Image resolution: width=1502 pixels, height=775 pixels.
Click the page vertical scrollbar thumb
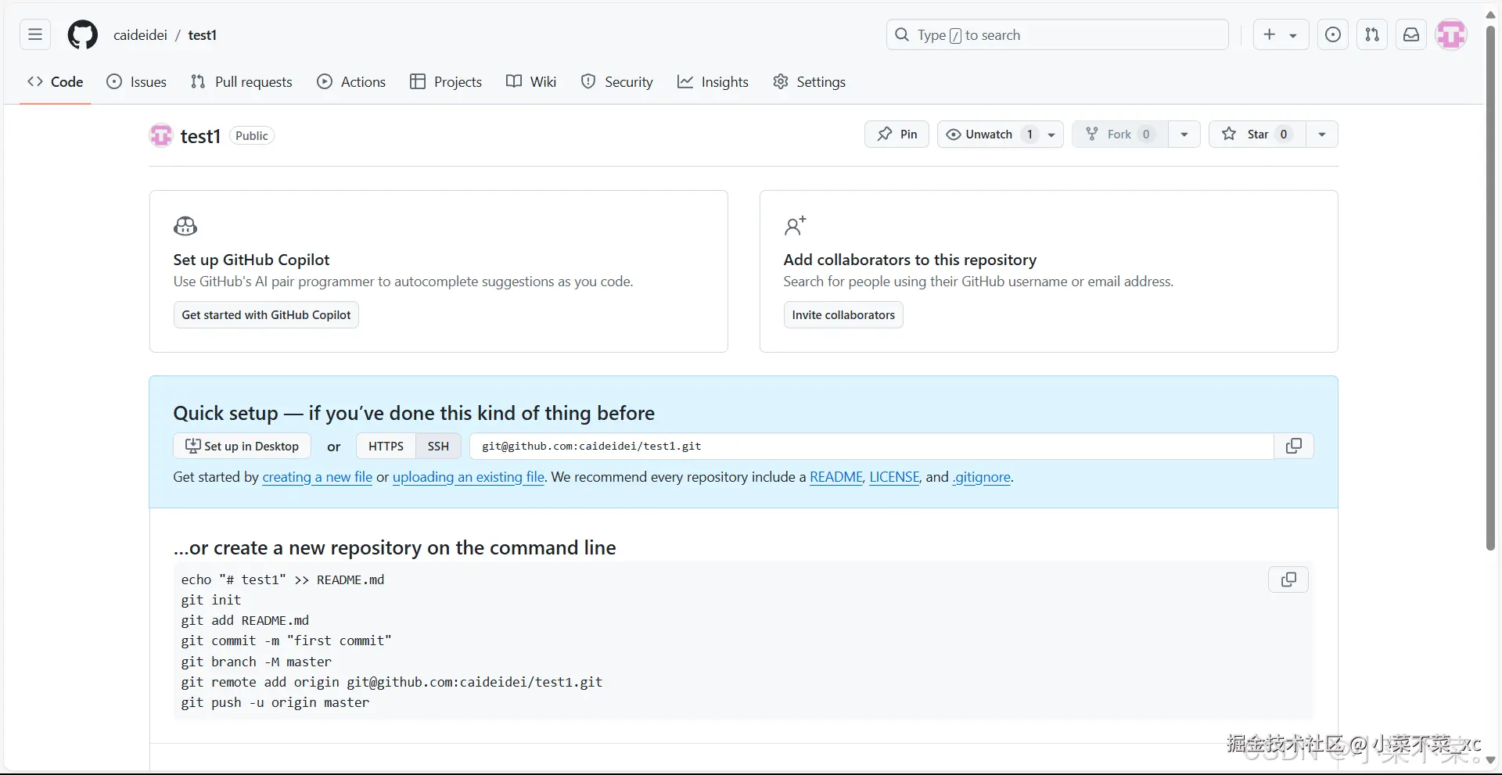[1491, 288]
